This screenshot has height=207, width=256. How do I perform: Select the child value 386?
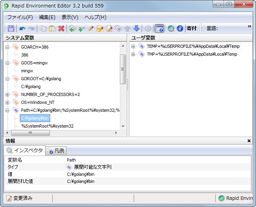(x=25, y=55)
